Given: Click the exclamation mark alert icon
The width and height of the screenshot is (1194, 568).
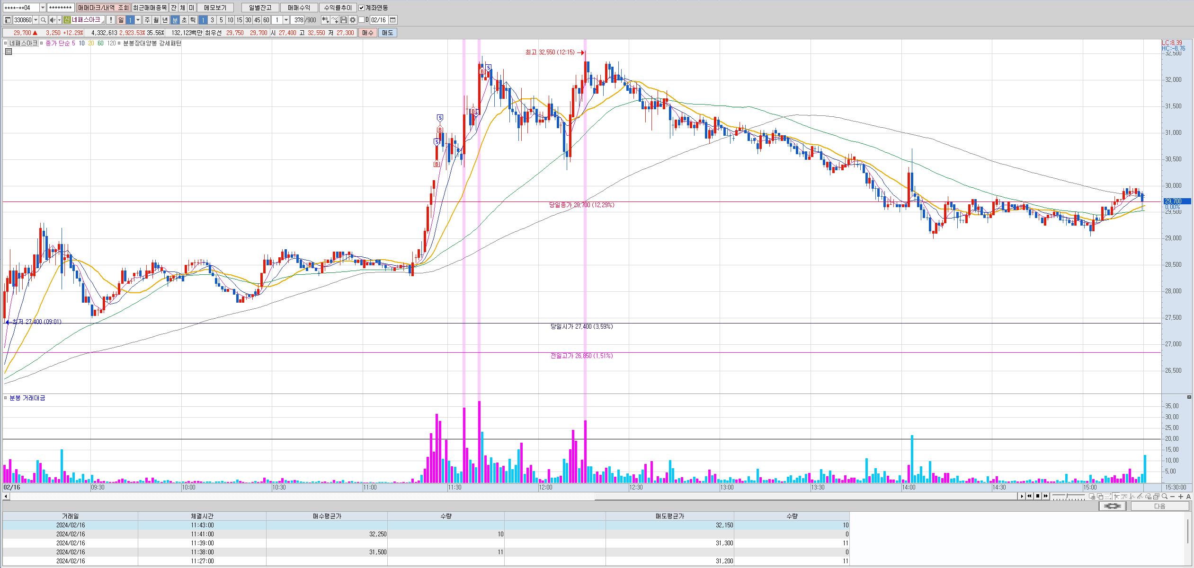Looking at the screenshot, I should coord(111,20).
